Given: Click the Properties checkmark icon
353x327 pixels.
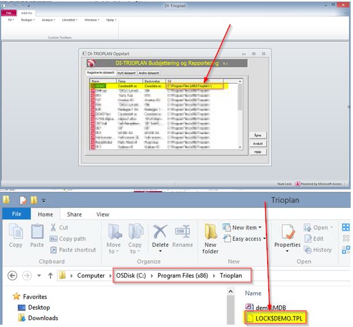Looking at the screenshot, I should (287, 232).
